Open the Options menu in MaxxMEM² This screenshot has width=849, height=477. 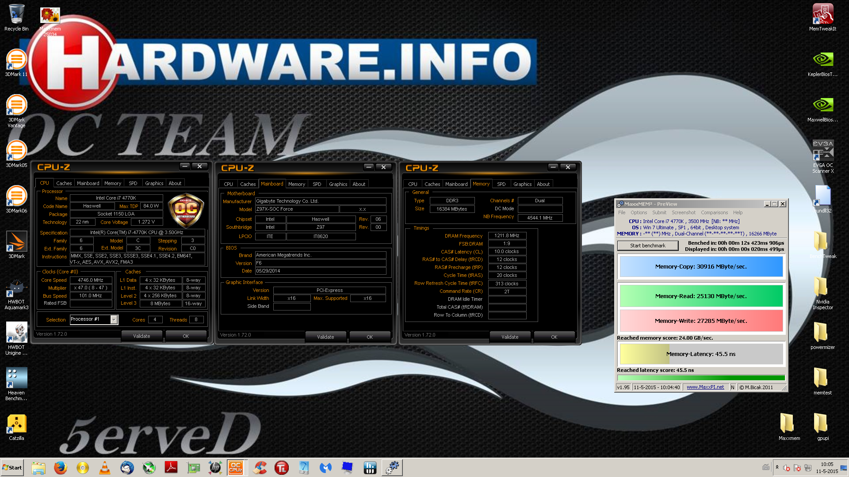[x=639, y=212]
